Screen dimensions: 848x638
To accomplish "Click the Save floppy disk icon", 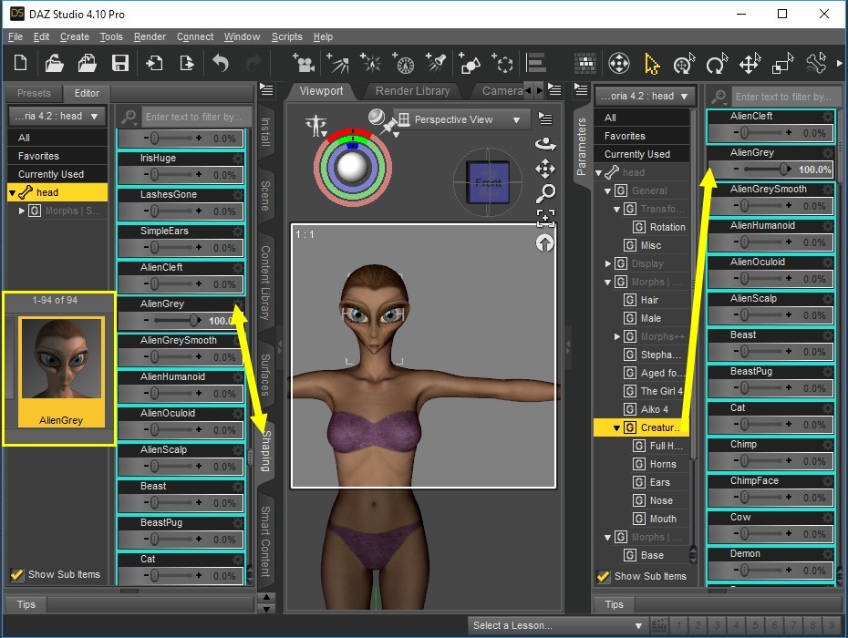I will tap(120, 63).
